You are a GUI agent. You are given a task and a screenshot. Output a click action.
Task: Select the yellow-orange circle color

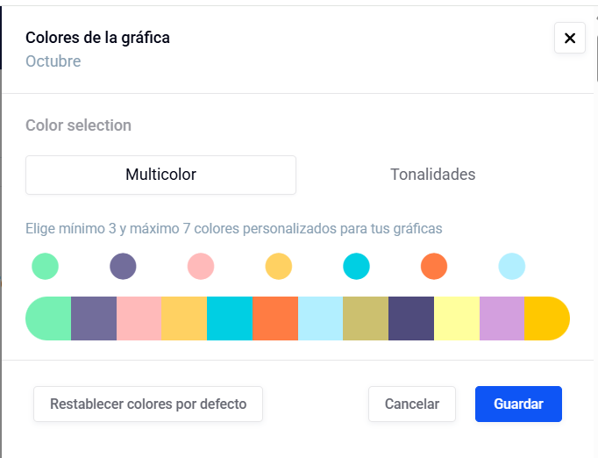pos(278,266)
